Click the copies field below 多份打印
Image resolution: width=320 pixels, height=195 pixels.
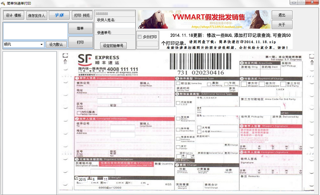click(x=147, y=44)
